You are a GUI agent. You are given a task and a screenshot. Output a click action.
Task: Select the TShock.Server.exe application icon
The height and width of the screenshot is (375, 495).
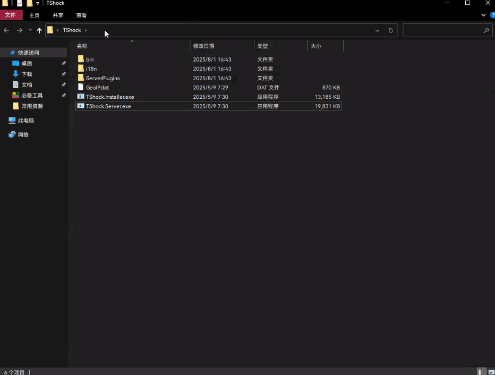click(81, 106)
